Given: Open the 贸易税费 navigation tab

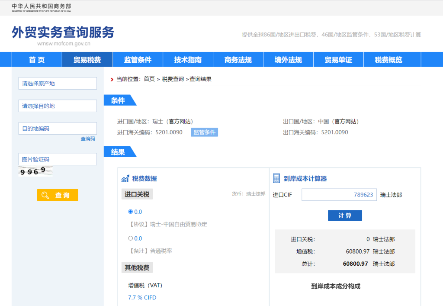Looking at the screenshot, I should pos(87,60).
